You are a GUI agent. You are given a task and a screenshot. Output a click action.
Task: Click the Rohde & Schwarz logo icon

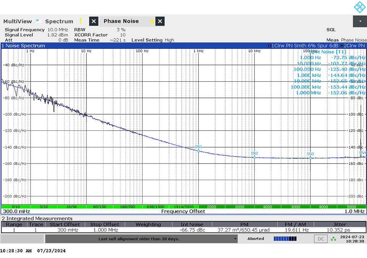click(x=360, y=7)
